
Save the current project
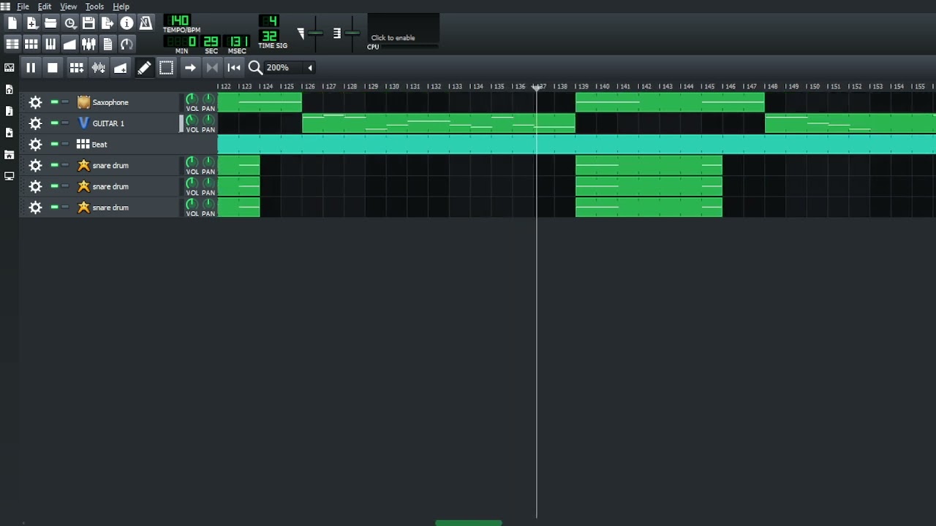click(x=88, y=23)
